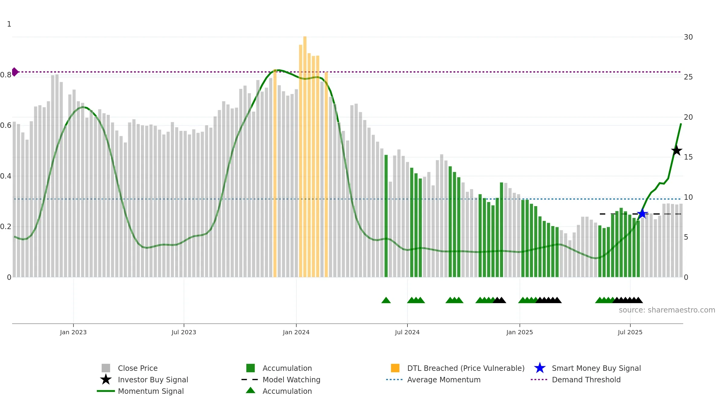
Task: Click the Jul 2025 x-axis tick label
Action: [630, 332]
